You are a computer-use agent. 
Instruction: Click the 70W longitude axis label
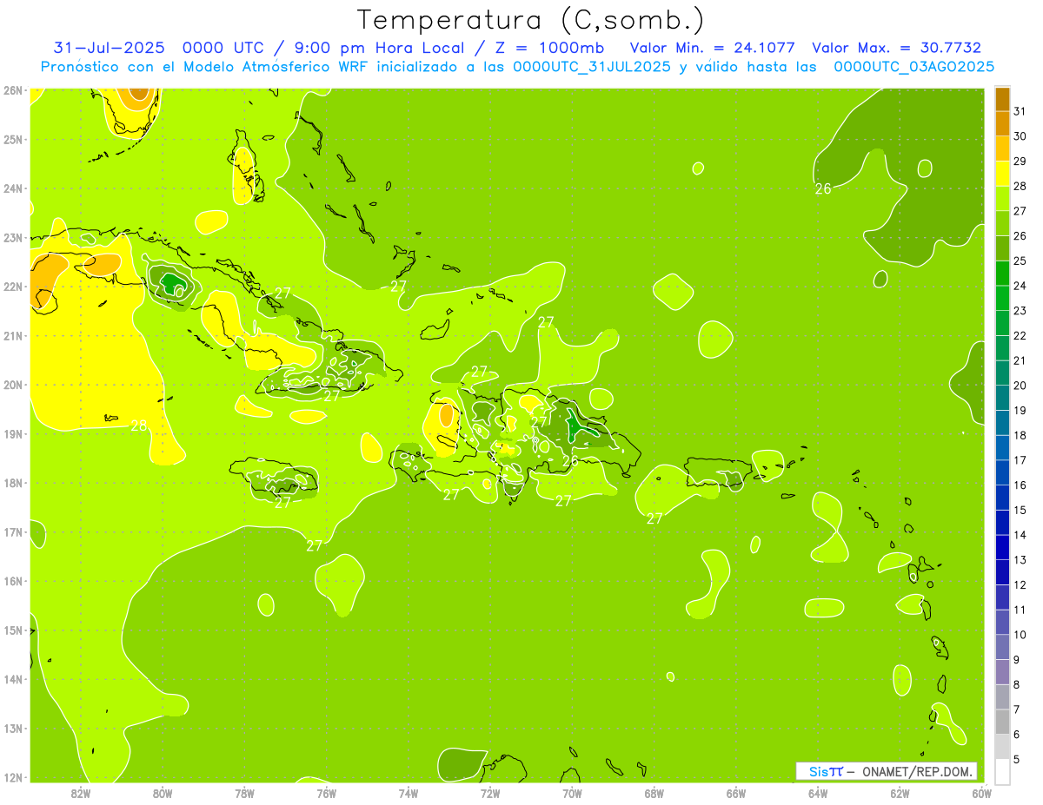[572, 794]
